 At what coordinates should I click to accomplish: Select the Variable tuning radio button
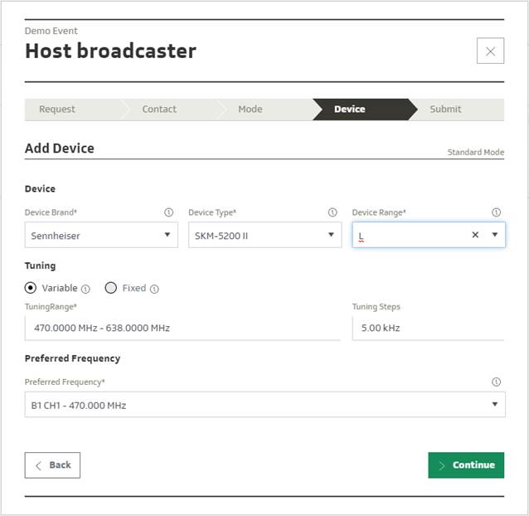pyautogui.click(x=31, y=288)
